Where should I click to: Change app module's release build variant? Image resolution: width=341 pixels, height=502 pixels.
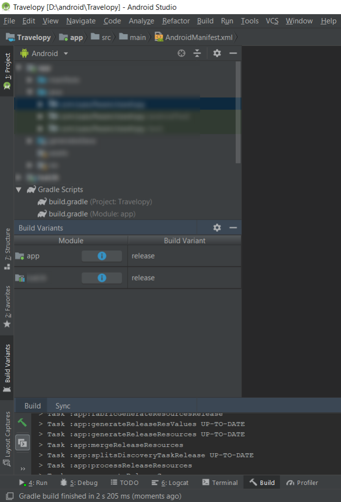(x=185, y=256)
